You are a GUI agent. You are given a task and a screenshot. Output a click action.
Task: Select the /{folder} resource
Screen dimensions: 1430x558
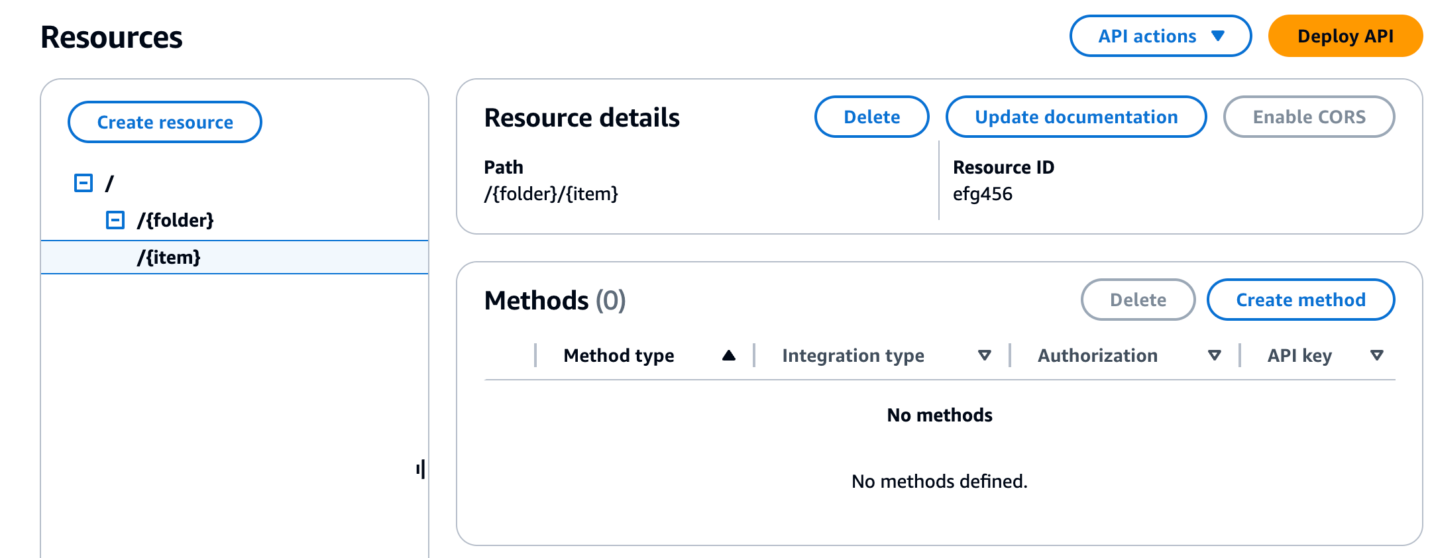[176, 219]
